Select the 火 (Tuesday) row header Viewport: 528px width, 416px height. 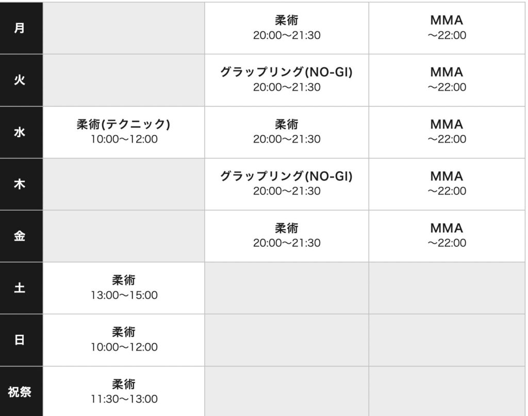click(x=20, y=80)
